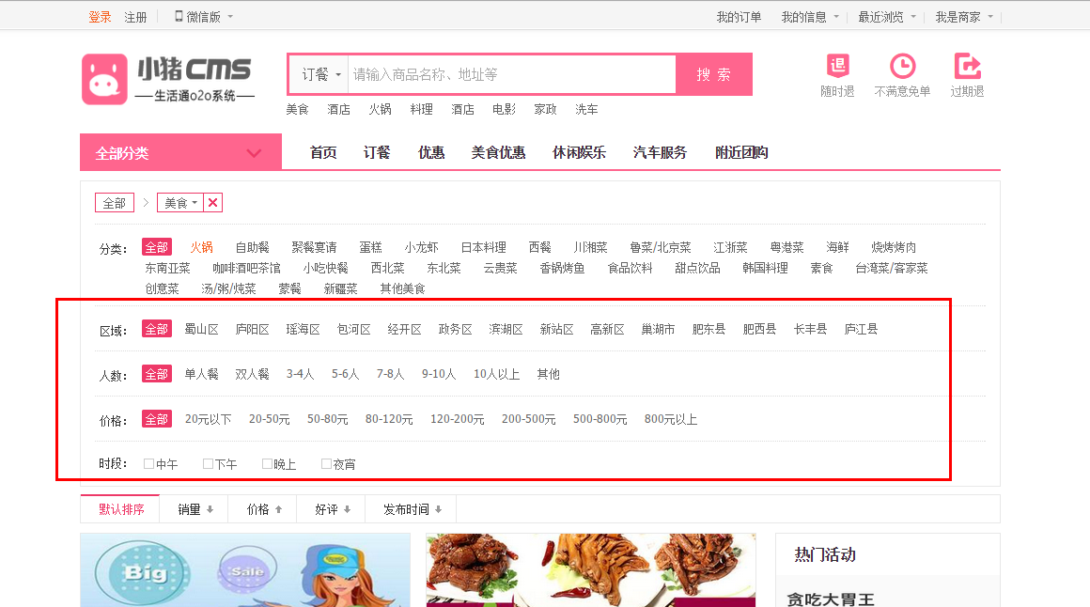Open the 订餐 search category dropdown
The width and height of the screenshot is (1090, 607).
pos(319,73)
